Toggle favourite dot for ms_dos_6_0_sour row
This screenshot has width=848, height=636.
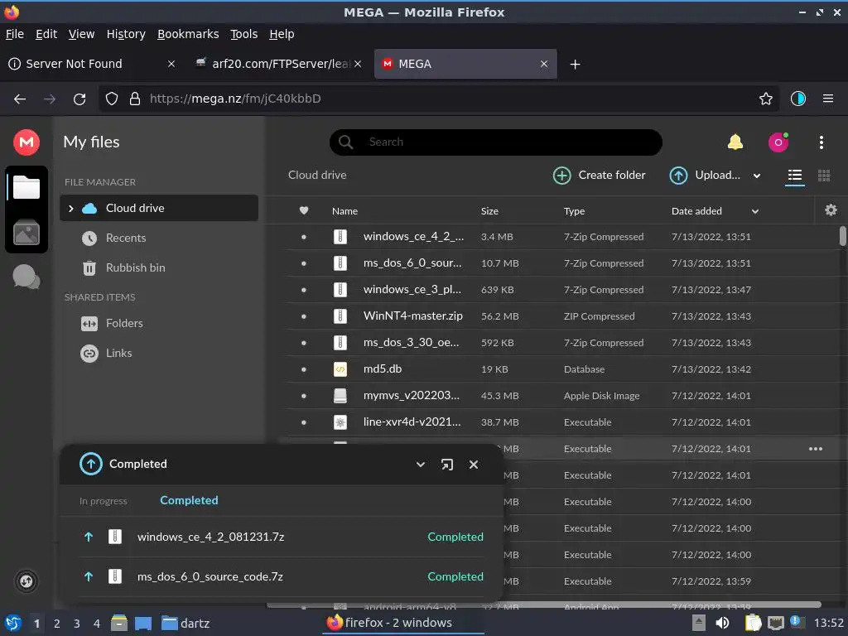[303, 263]
